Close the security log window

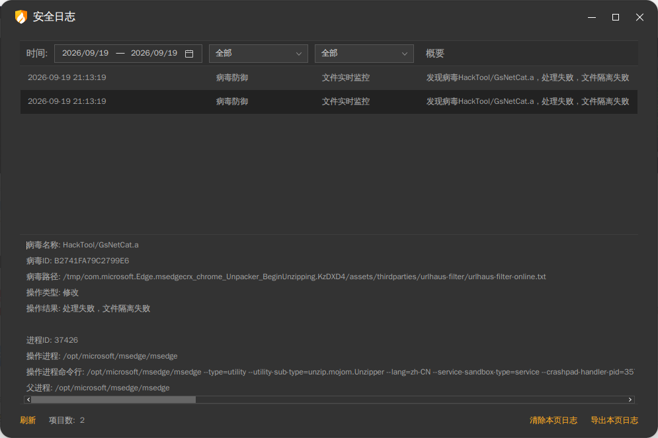pyautogui.click(x=639, y=17)
